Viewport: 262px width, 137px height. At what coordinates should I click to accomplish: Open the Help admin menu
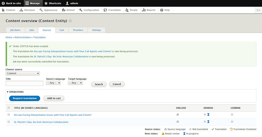click(x=165, y=10)
